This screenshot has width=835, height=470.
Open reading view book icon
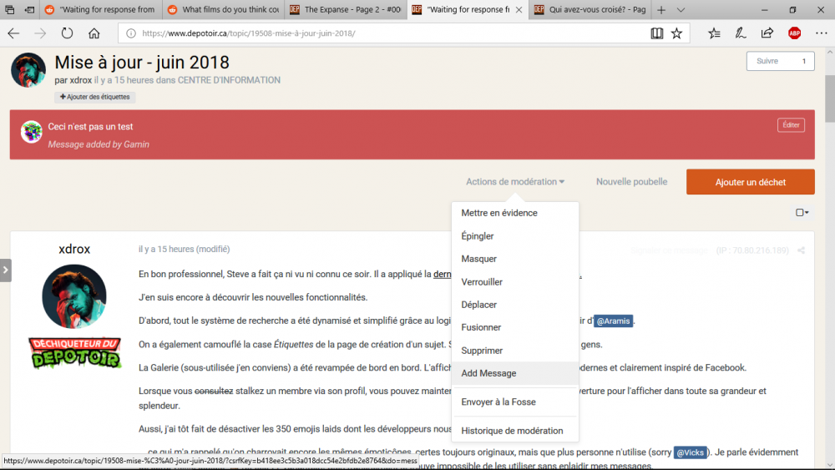pos(657,33)
